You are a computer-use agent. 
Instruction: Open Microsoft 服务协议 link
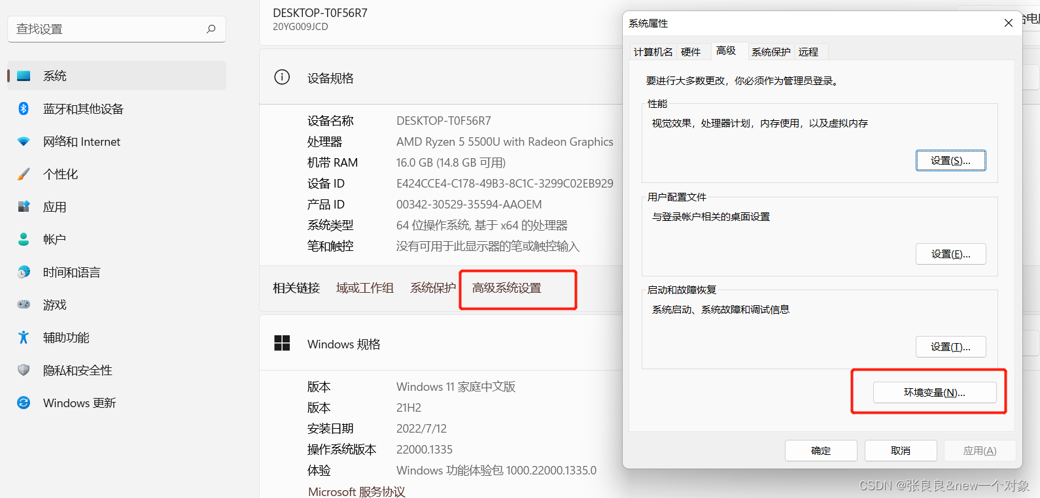[x=356, y=491]
